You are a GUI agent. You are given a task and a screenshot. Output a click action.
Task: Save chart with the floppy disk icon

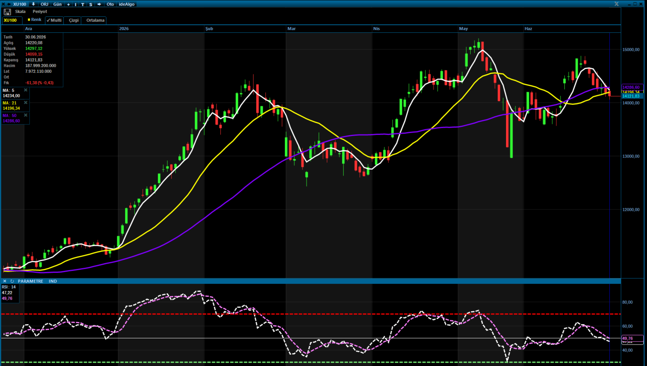(x=7, y=12)
